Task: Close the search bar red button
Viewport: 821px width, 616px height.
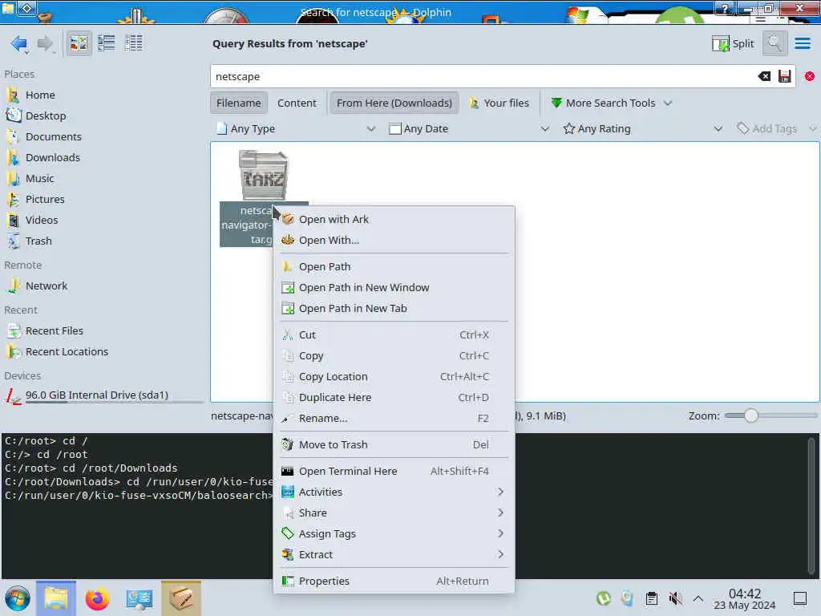Action: click(x=810, y=76)
